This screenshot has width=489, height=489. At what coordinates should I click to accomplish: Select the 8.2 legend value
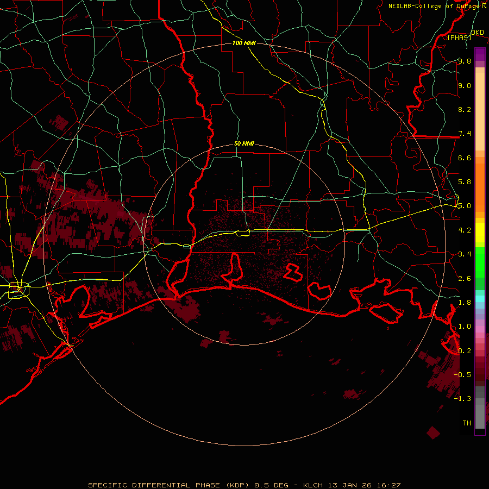(x=465, y=109)
